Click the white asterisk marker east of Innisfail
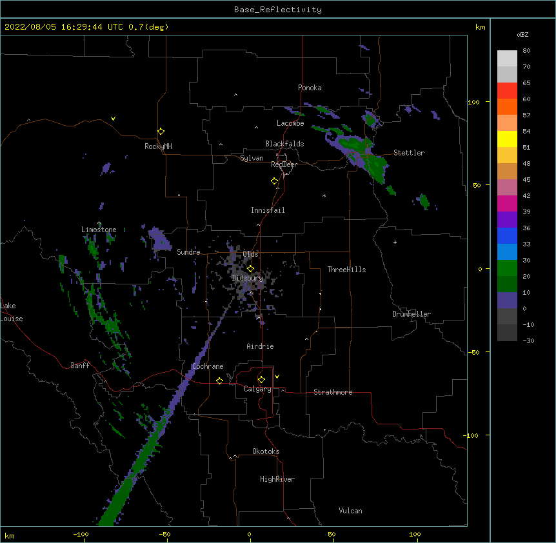Screen dimensions: 556x543 (324, 195)
